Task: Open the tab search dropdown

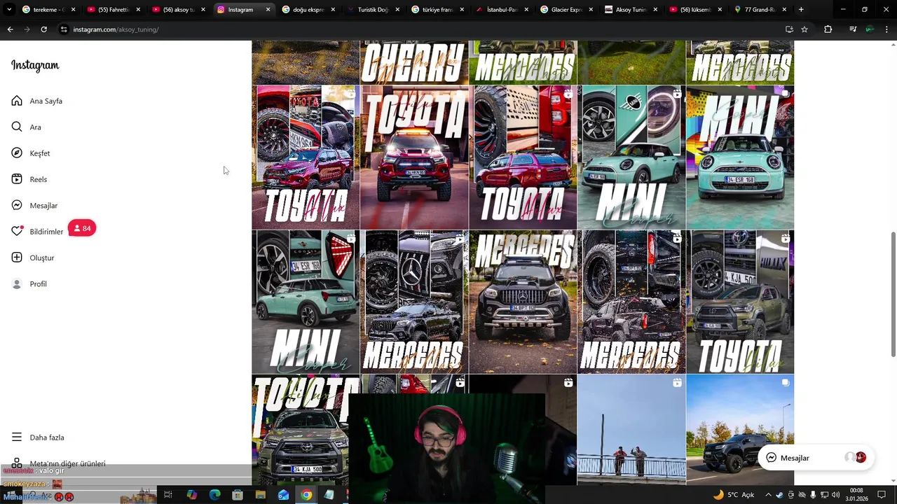Action: coord(8,10)
